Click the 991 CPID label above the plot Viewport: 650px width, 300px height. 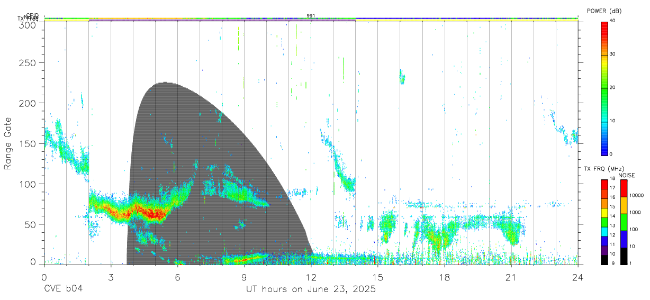[311, 16]
